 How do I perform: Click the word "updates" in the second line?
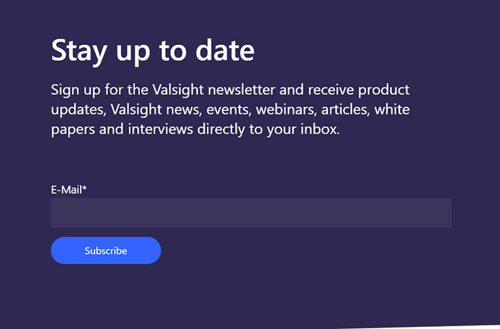tap(78, 110)
